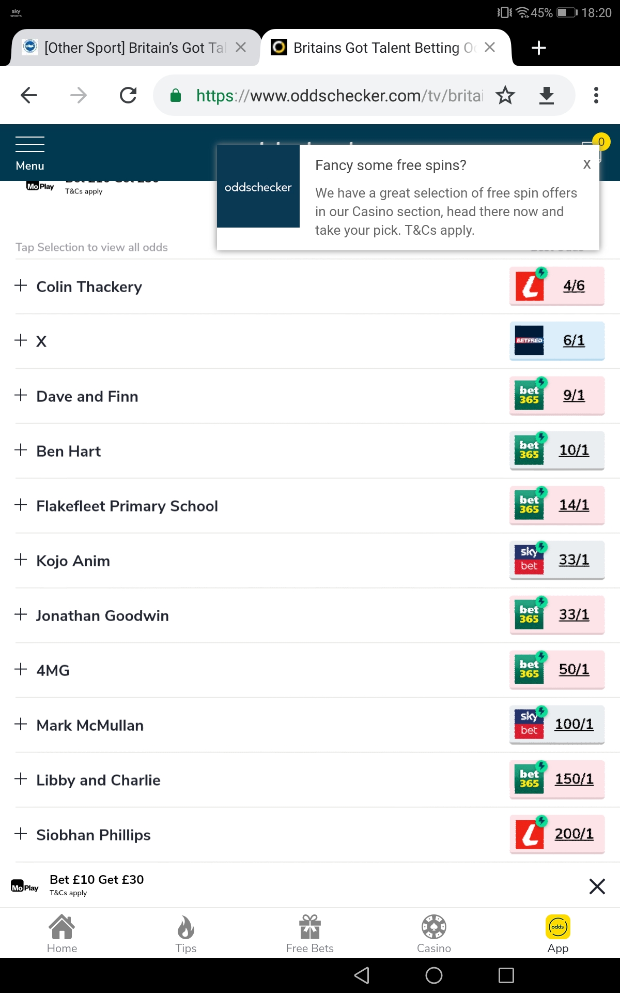Bookmark page with the star icon
620x993 pixels.
[x=505, y=95]
